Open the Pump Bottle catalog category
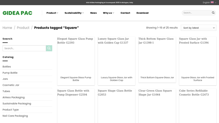The width and height of the screenshot is (219, 123). click(10, 73)
